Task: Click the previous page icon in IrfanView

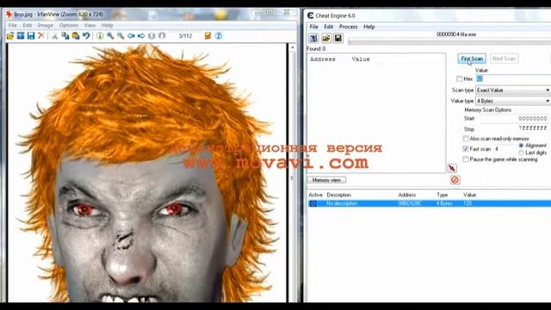Action: pyautogui.click(x=152, y=35)
